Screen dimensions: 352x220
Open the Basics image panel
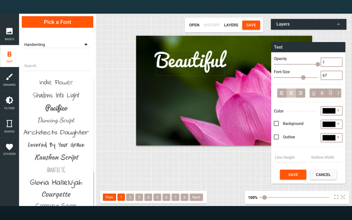pyautogui.click(x=9, y=34)
